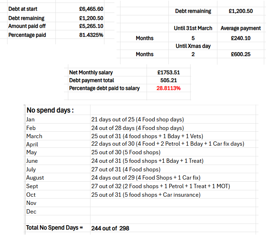266x236 pixels.
Task: Select the 81.4325% percentage paid cell
Action: (91, 35)
